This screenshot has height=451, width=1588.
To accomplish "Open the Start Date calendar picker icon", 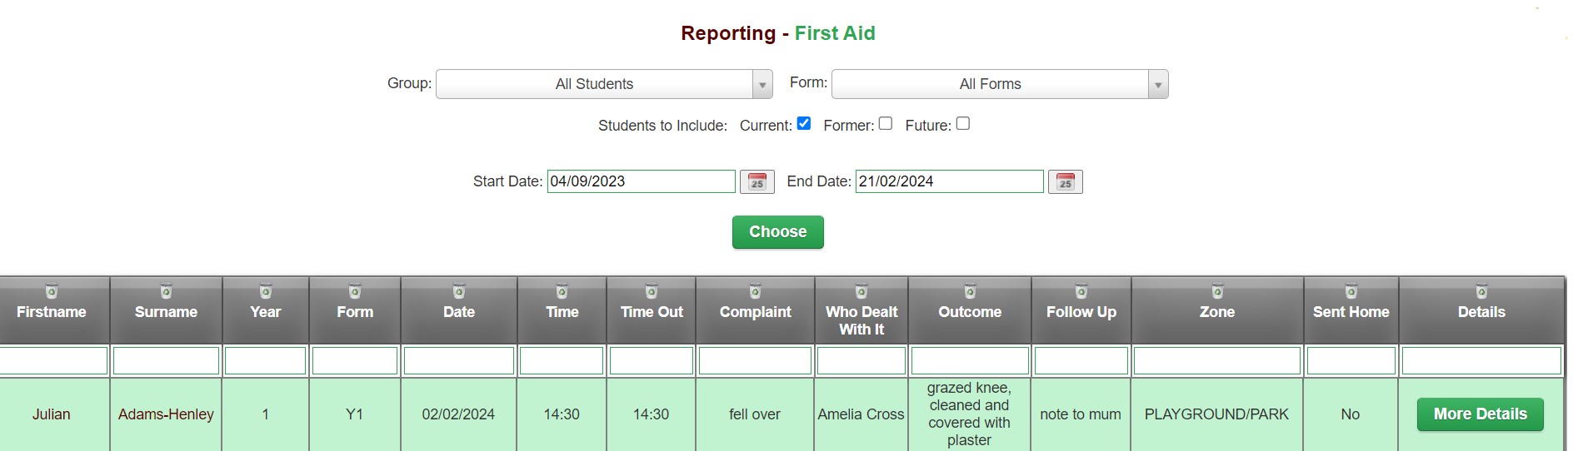I will [x=757, y=181].
